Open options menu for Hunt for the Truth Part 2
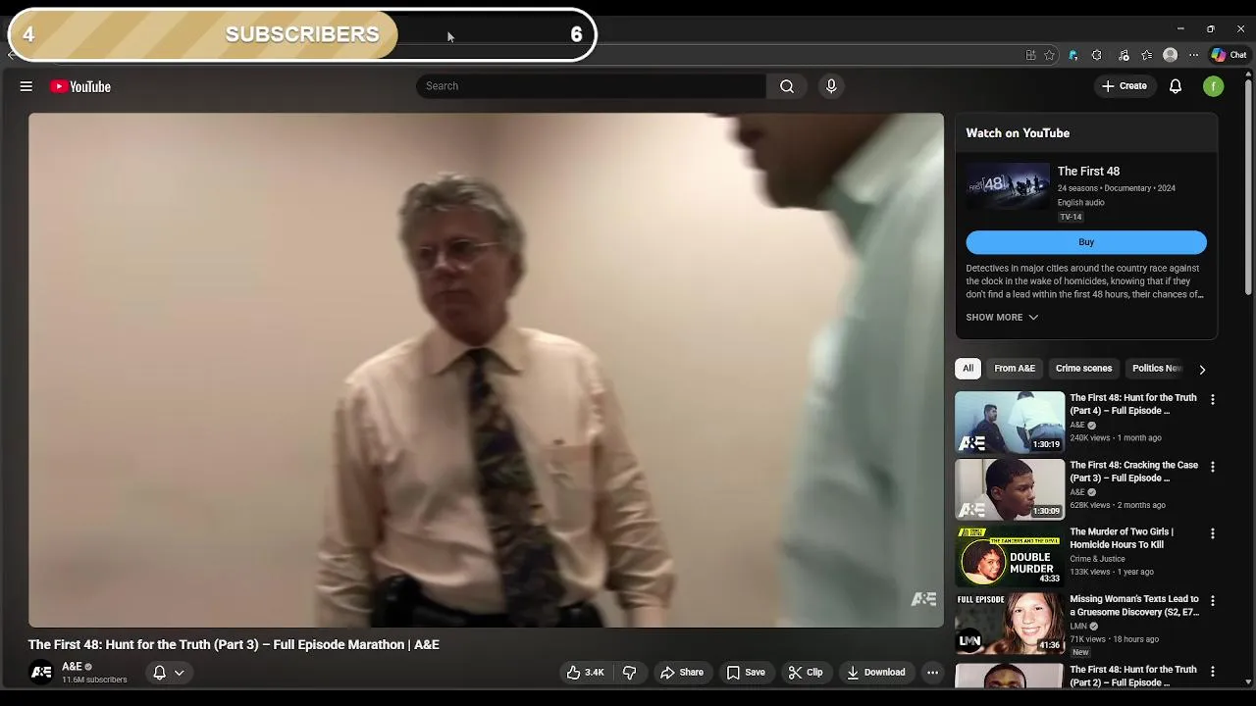This screenshot has width=1256, height=706. [x=1213, y=672]
